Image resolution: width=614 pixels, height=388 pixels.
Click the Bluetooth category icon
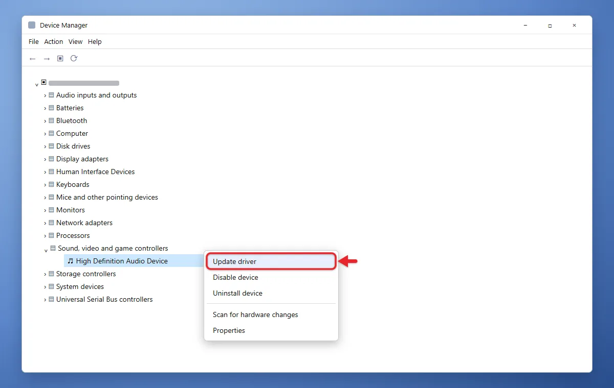(52, 120)
